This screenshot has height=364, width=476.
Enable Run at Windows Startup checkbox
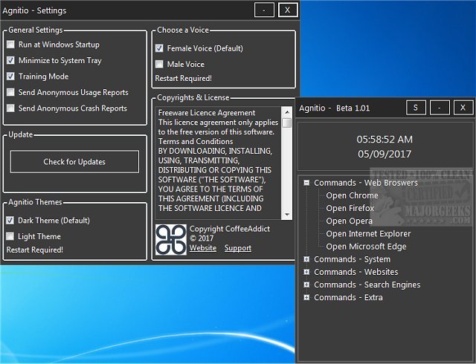pos(10,45)
